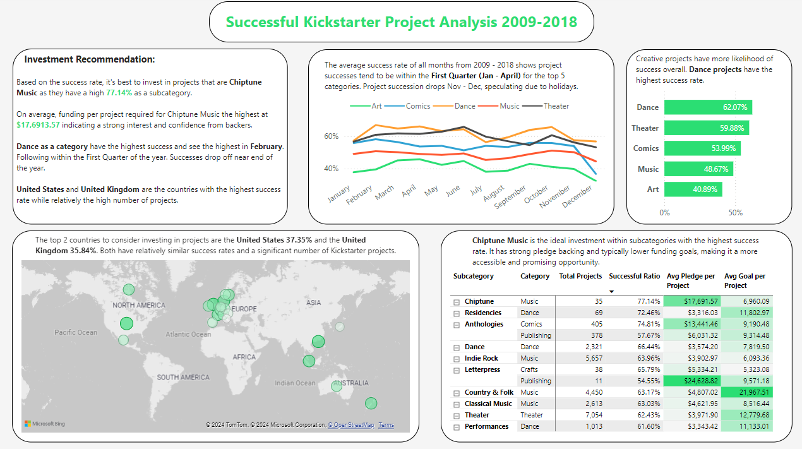Click the January label on the line chart axis

(x=339, y=193)
